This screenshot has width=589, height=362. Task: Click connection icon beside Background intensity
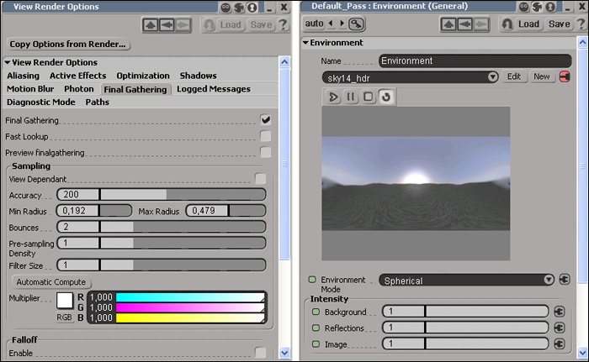coord(560,312)
